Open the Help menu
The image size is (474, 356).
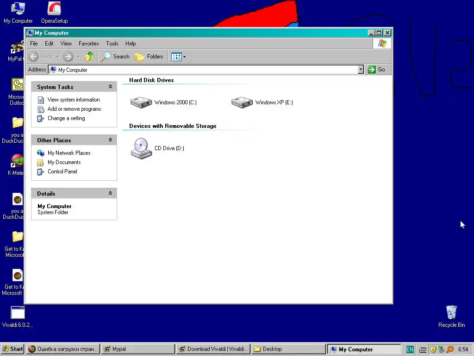click(131, 44)
